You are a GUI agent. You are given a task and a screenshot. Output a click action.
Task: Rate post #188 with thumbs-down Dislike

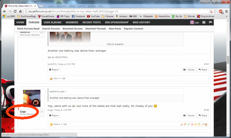pos(185,124)
